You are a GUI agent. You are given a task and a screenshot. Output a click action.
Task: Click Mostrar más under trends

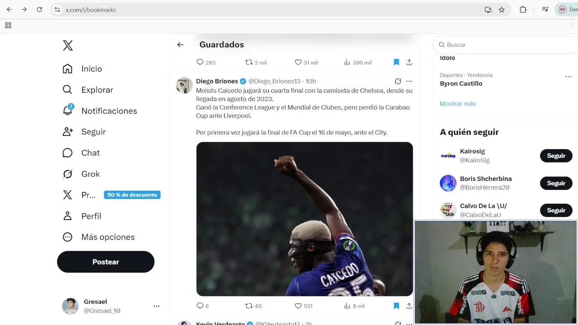(458, 103)
